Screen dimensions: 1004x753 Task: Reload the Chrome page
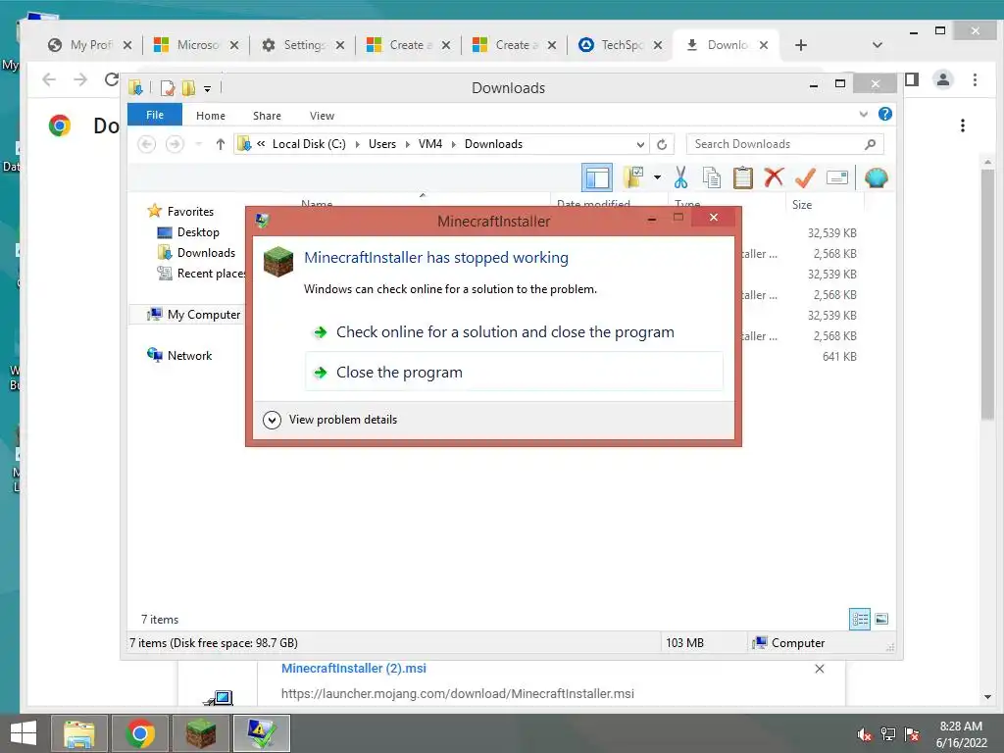point(112,79)
